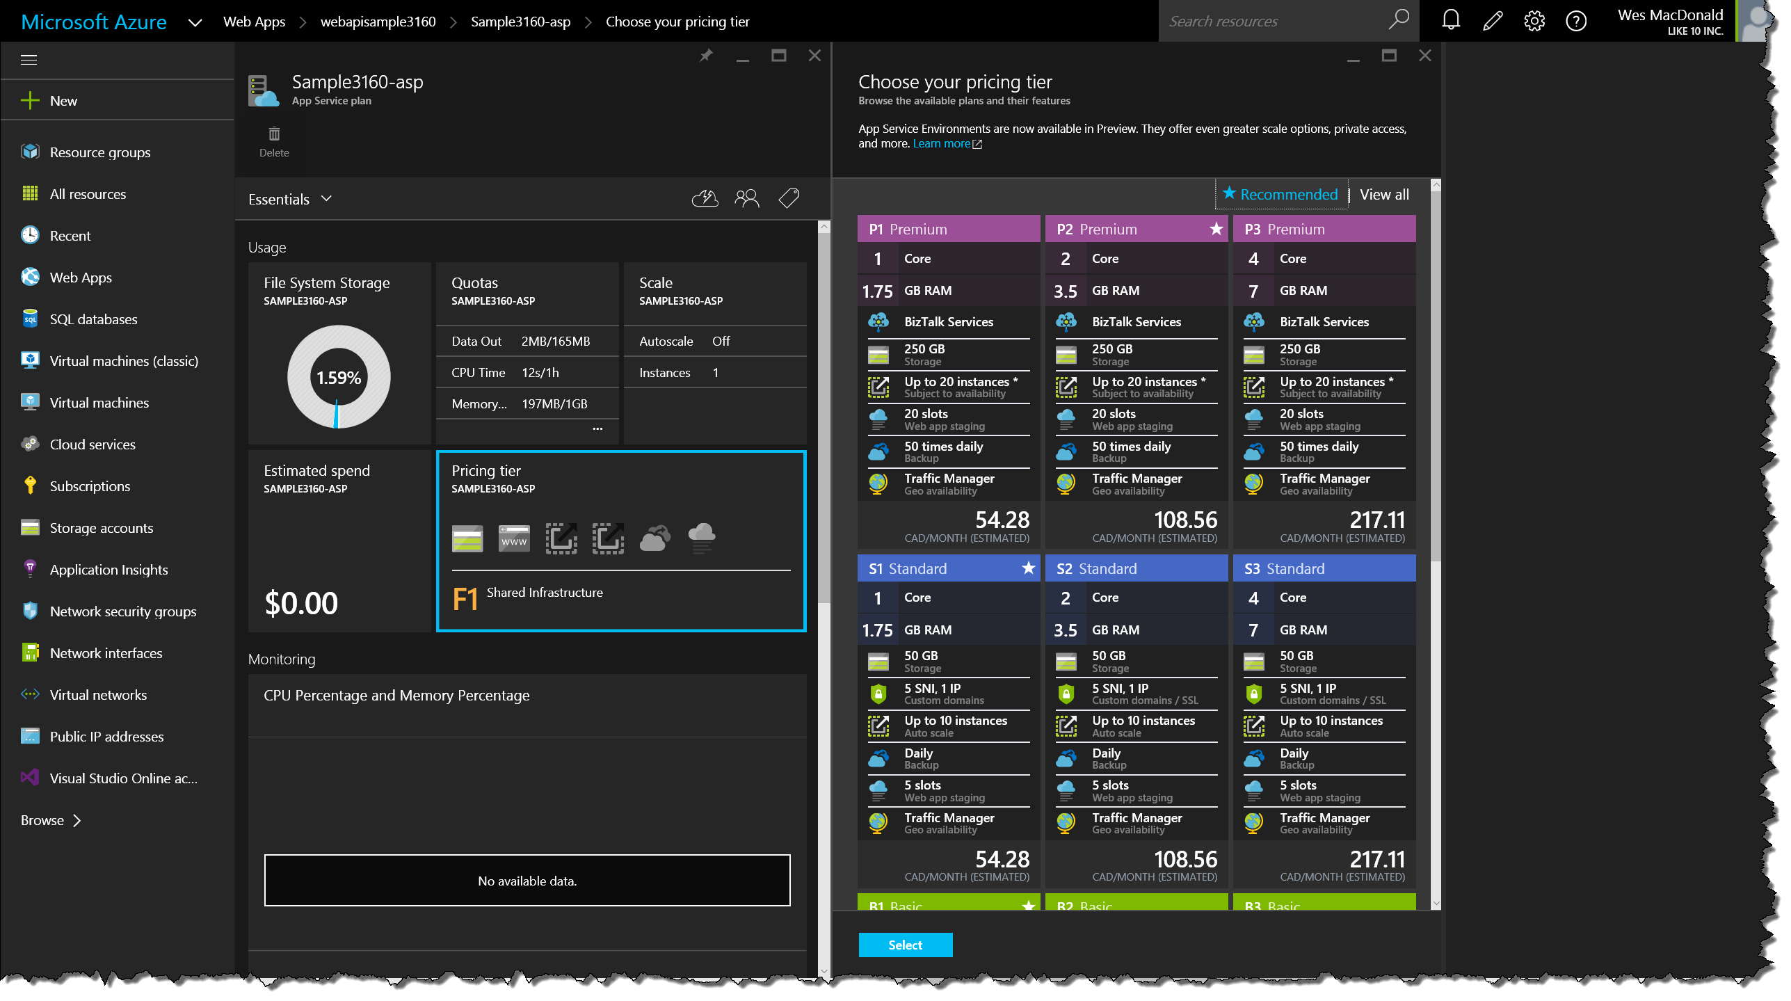The height and width of the screenshot is (1001, 1791).
Task: Open the Microsoft Azure dropdown arrow
Action: [195, 22]
